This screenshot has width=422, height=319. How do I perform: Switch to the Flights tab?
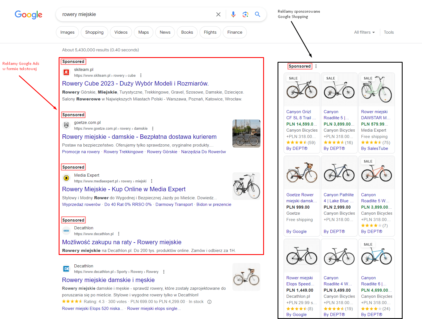[x=210, y=32]
